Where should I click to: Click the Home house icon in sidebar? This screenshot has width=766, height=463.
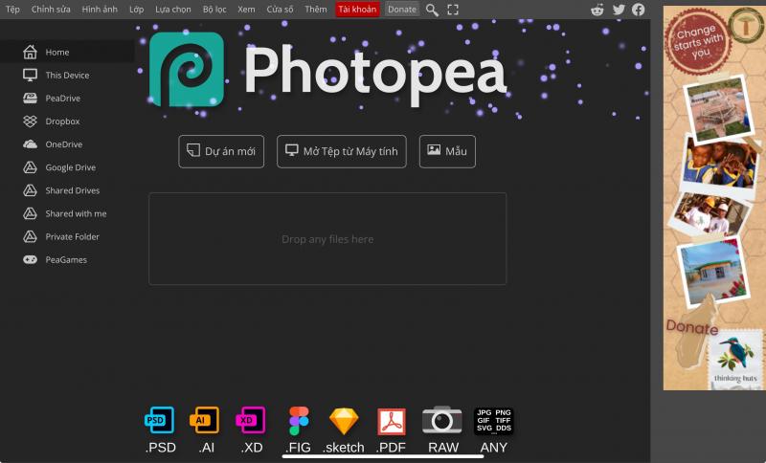(x=30, y=52)
